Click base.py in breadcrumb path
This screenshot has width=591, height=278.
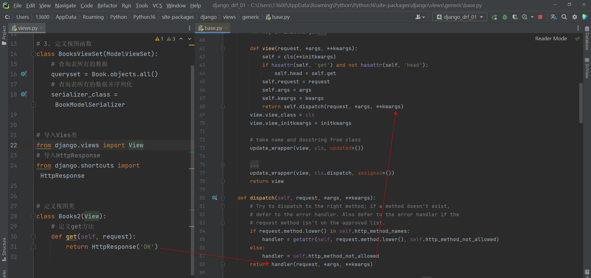pyautogui.click(x=278, y=17)
